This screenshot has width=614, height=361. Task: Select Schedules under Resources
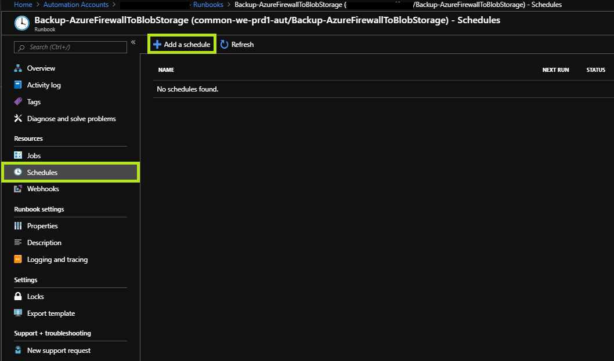[70, 172]
